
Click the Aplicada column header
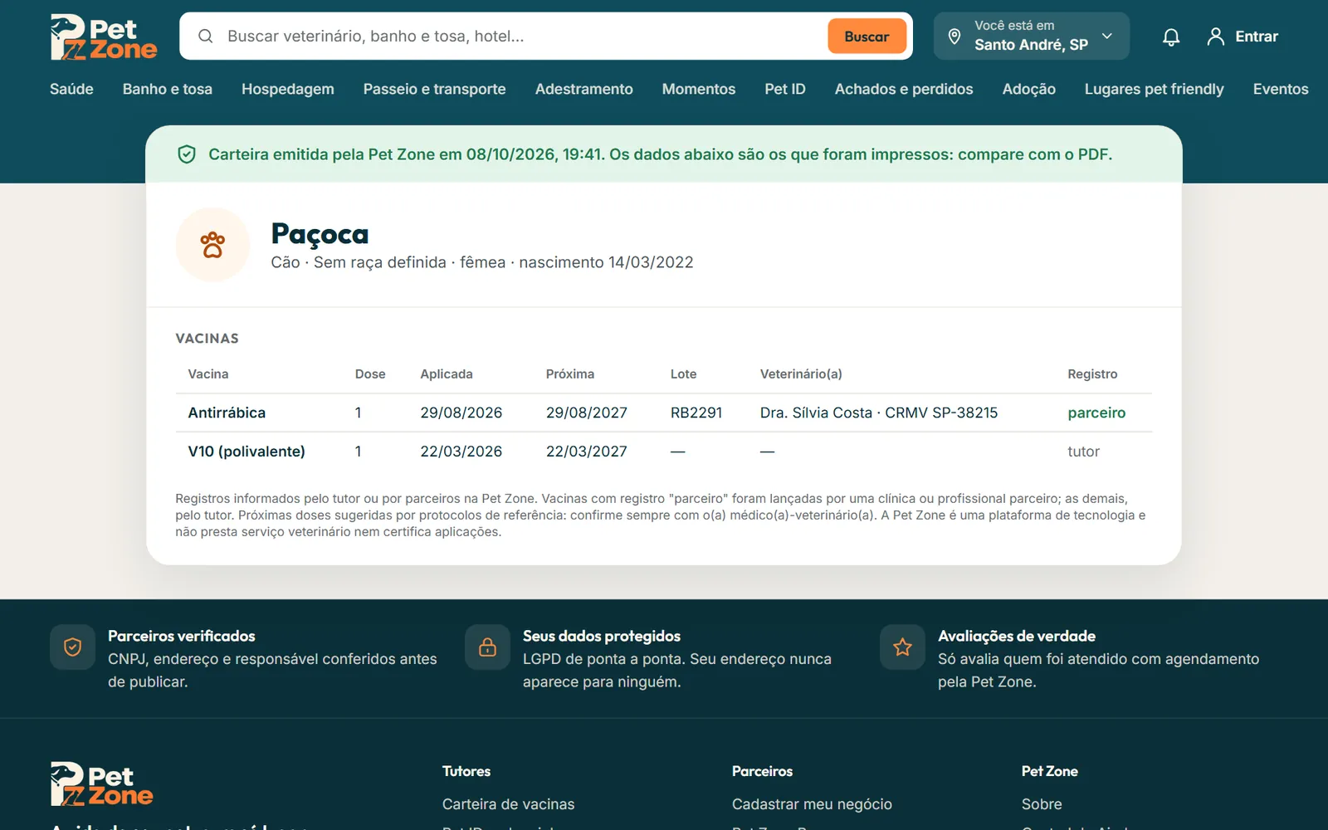point(447,374)
